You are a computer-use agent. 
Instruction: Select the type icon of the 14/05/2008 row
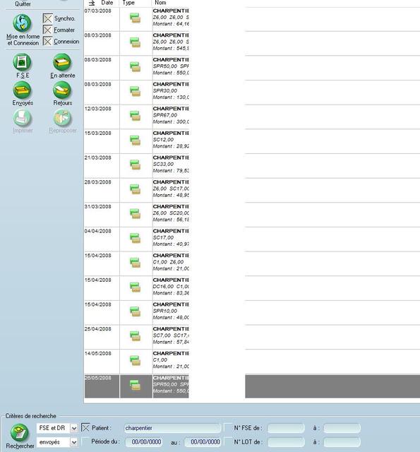tap(135, 361)
